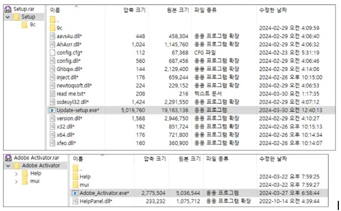The height and width of the screenshot is (211, 341).
Task: Click the mui folder icon in file list
Action: click(76, 185)
